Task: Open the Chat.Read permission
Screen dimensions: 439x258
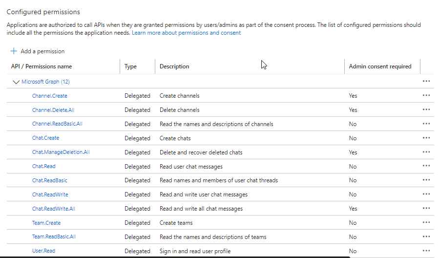Action: pyautogui.click(x=43, y=166)
